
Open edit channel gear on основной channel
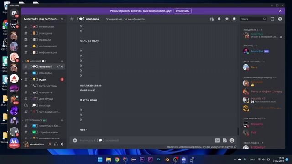(62, 67)
